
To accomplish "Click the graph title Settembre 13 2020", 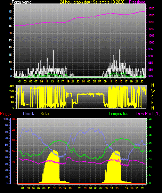I will [108, 2].
